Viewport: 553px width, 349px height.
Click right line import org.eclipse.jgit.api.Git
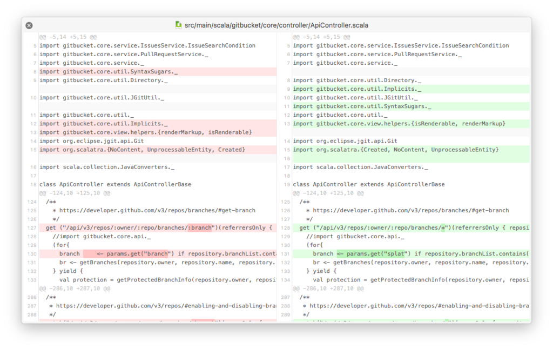[345, 141]
